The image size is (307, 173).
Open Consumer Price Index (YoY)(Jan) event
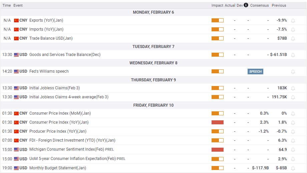pyautogui.click(x=59, y=122)
